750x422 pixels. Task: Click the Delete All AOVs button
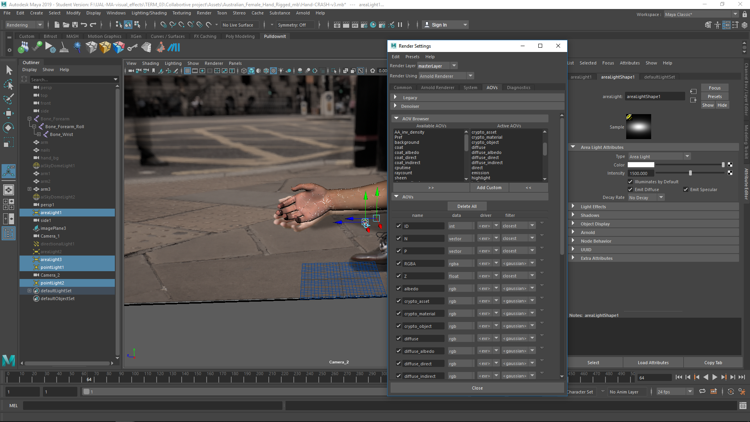coord(467,206)
